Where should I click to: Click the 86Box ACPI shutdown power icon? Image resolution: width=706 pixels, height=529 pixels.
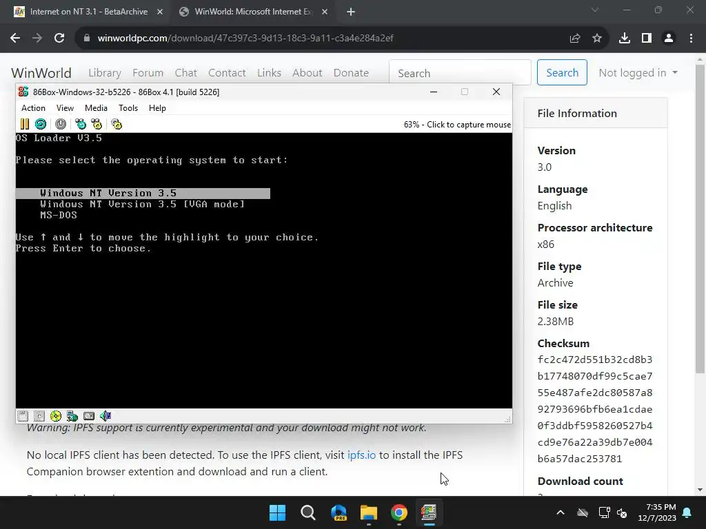point(61,124)
